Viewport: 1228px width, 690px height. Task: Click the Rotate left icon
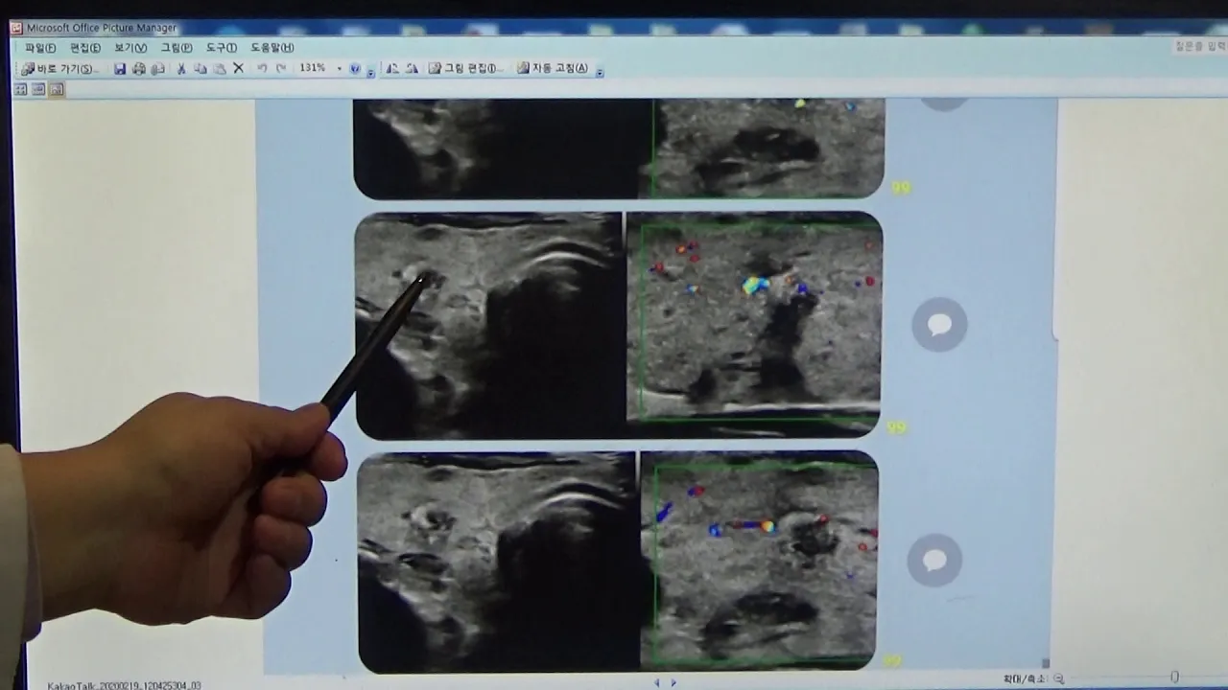tap(392, 69)
